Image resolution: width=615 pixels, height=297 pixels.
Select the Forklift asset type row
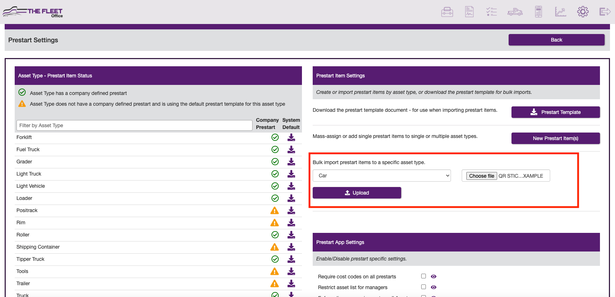pos(158,137)
